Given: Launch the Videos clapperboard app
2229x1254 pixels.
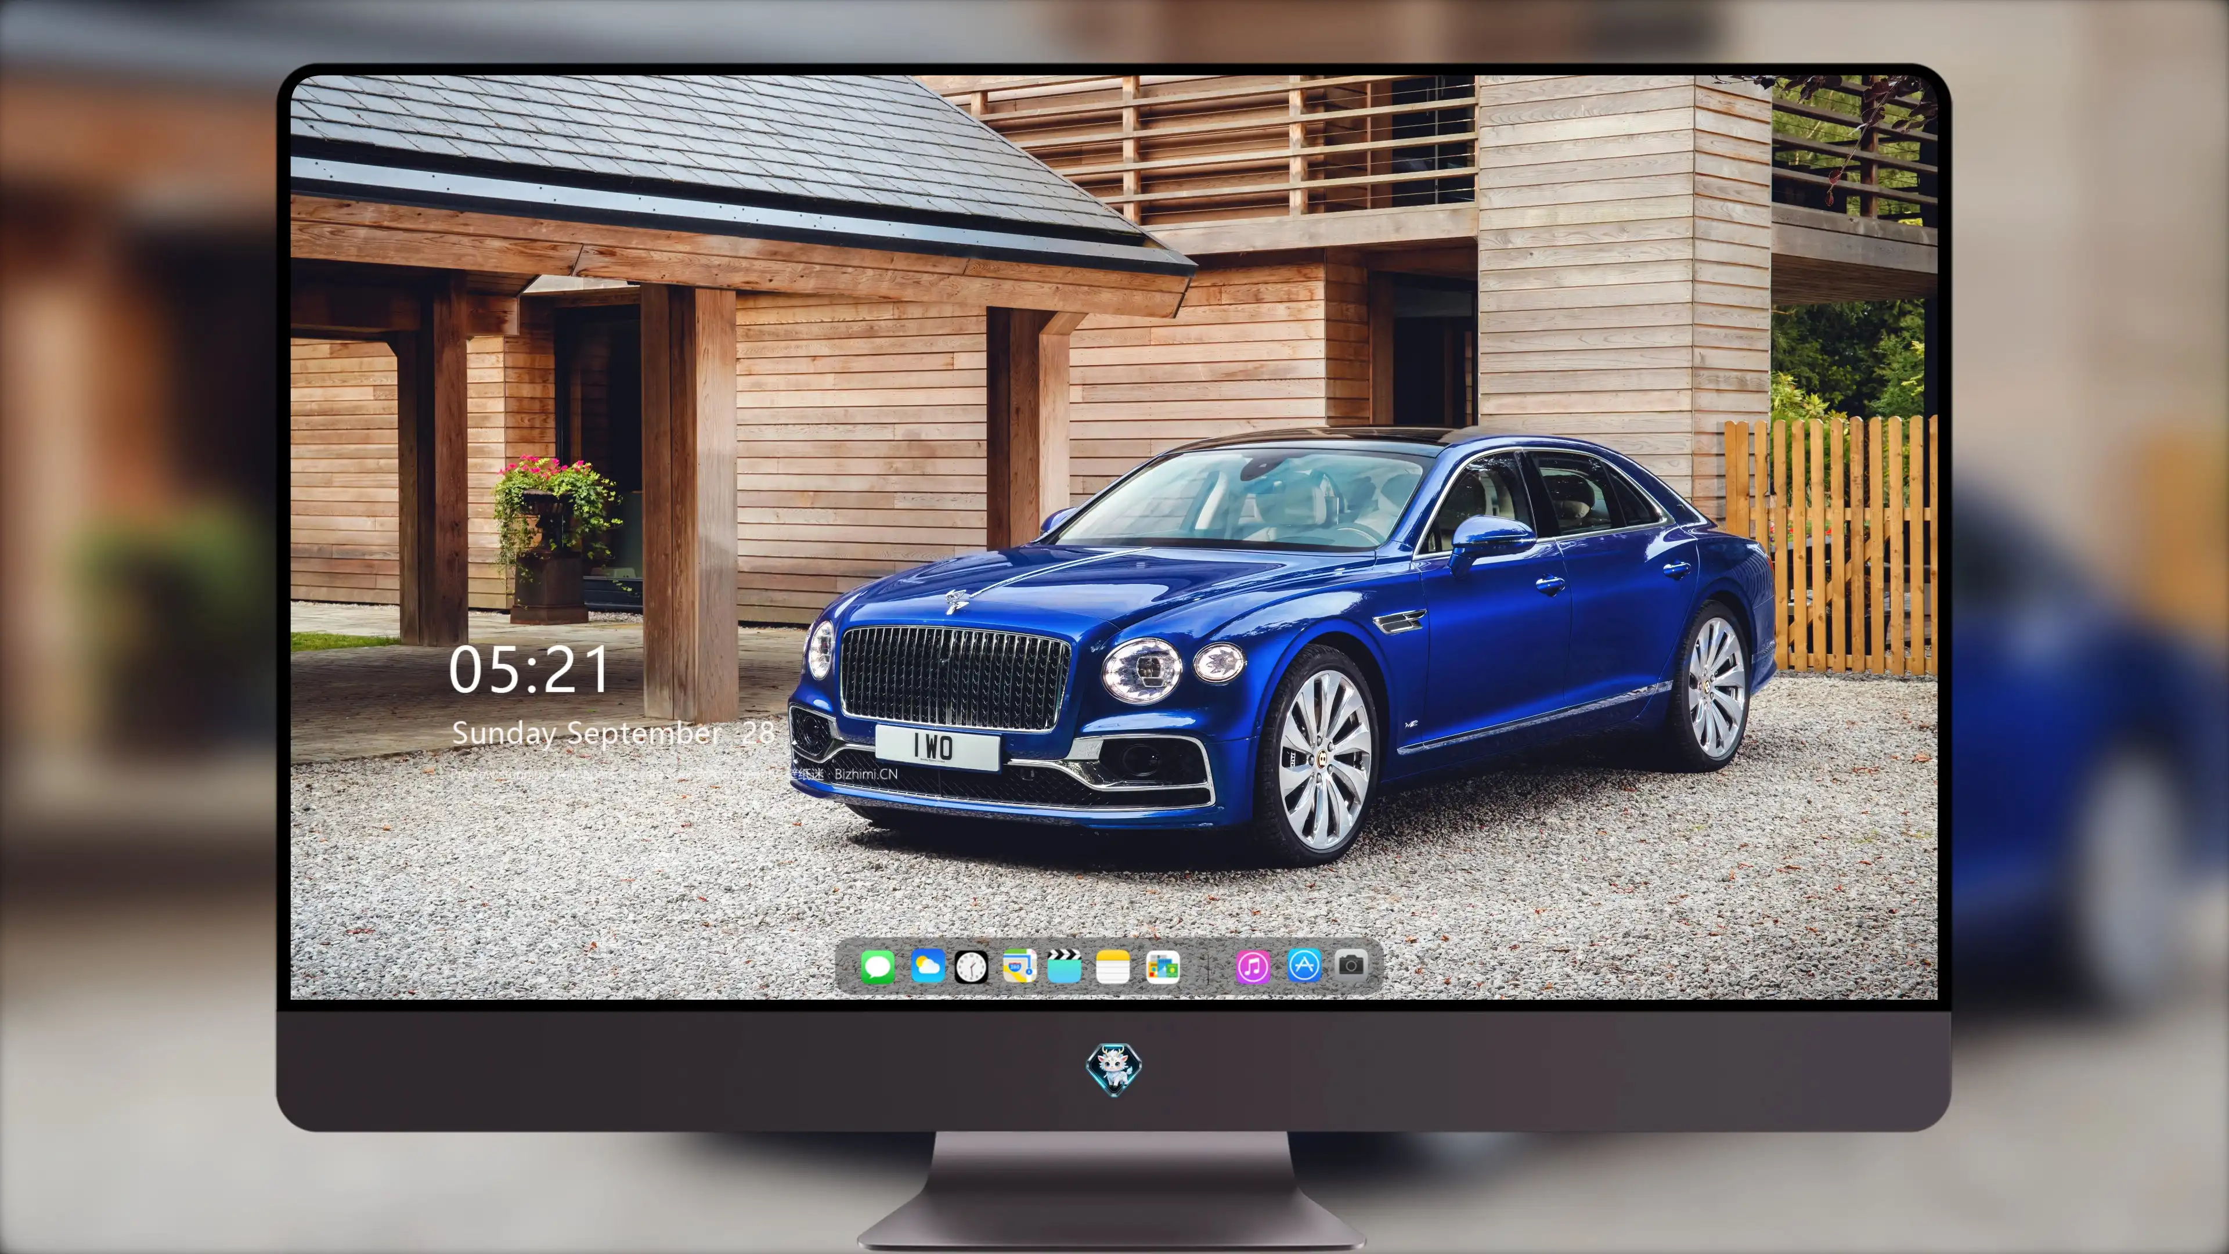Looking at the screenshot, I should (1065, 966).
